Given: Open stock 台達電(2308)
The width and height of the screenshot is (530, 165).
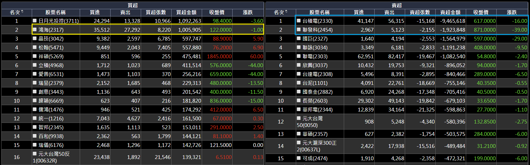Looking at the screenshot, I should (317, 74).
